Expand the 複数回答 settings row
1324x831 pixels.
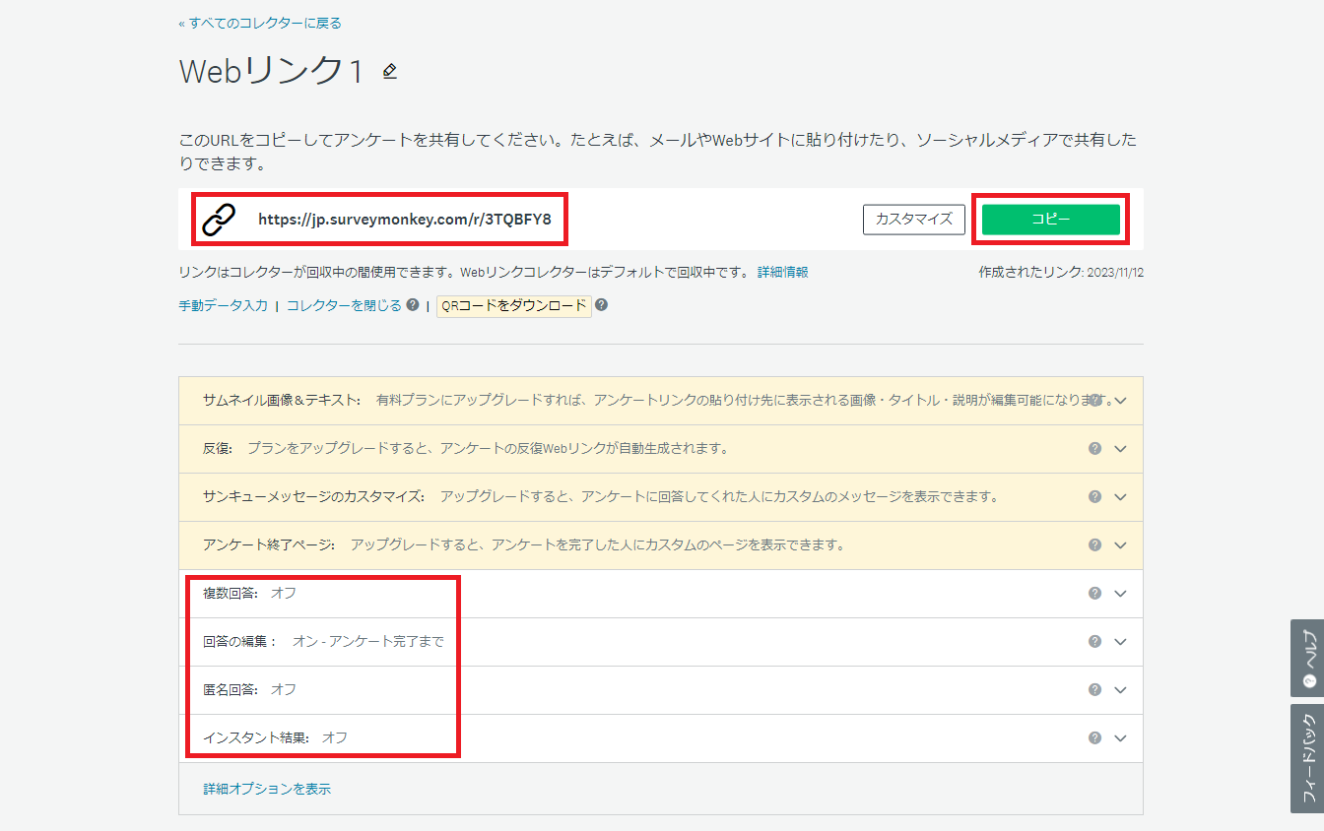point(1120,594)
